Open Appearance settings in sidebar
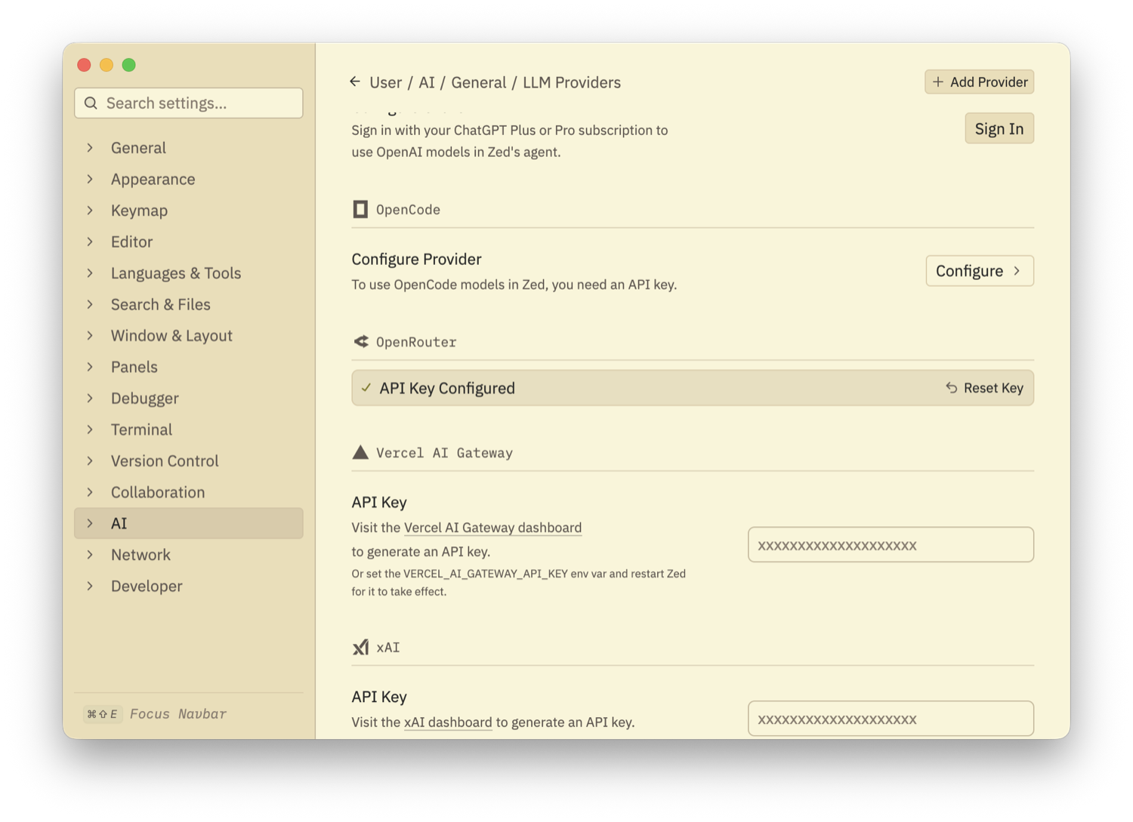The width and height of the screenshot is (1133, 822). point(189,179)
